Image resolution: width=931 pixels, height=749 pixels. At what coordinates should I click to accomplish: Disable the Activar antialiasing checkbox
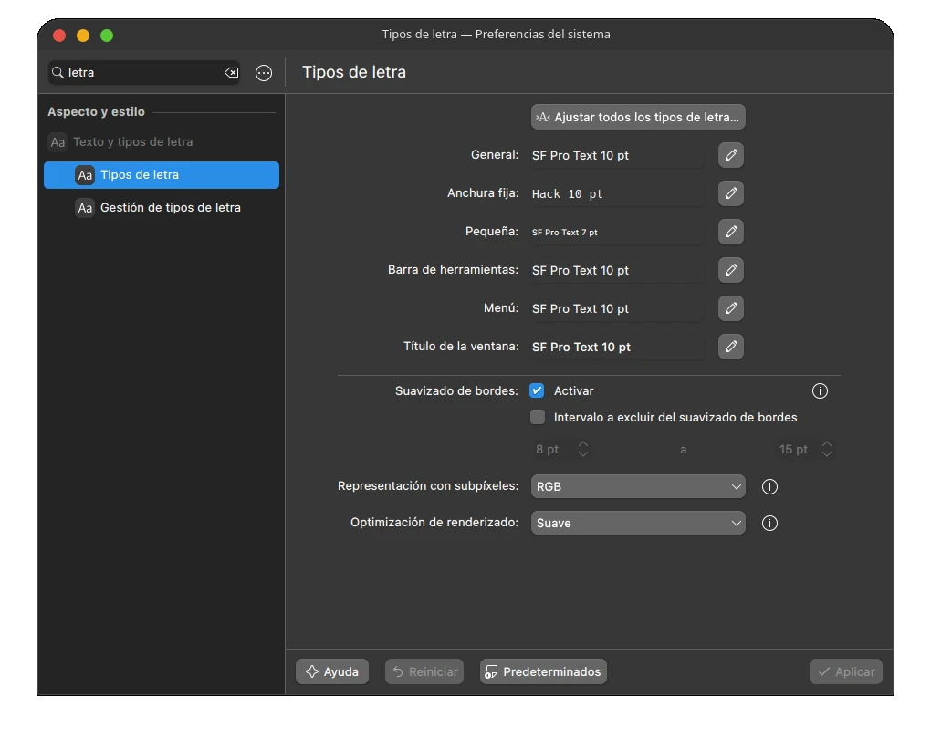click(538, 390)
